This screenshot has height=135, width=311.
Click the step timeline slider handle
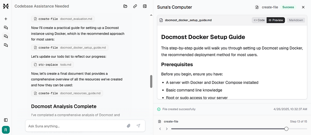click(x=286, y=129)
